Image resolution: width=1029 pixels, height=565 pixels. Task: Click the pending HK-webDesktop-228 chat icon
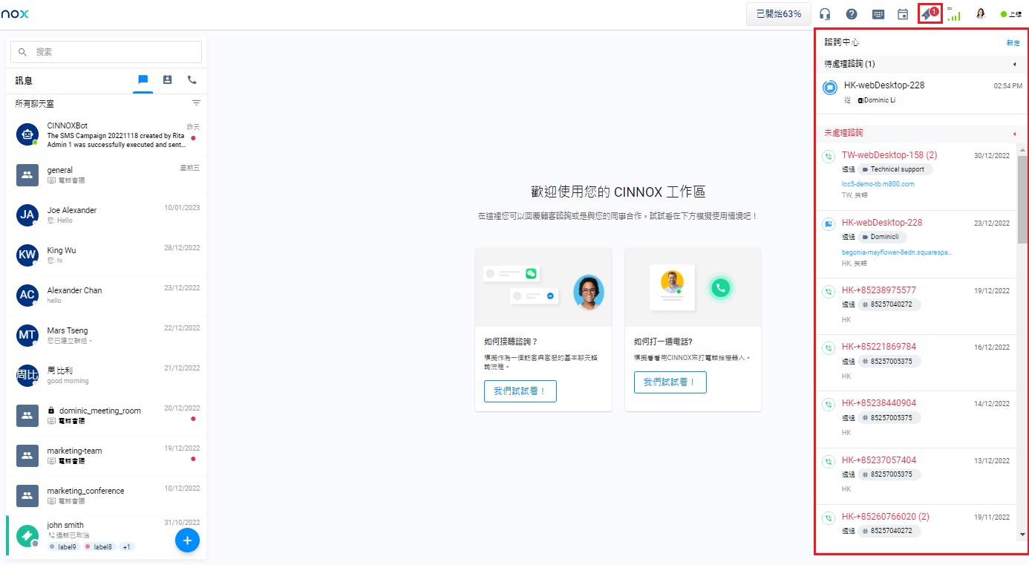(830, 88)
